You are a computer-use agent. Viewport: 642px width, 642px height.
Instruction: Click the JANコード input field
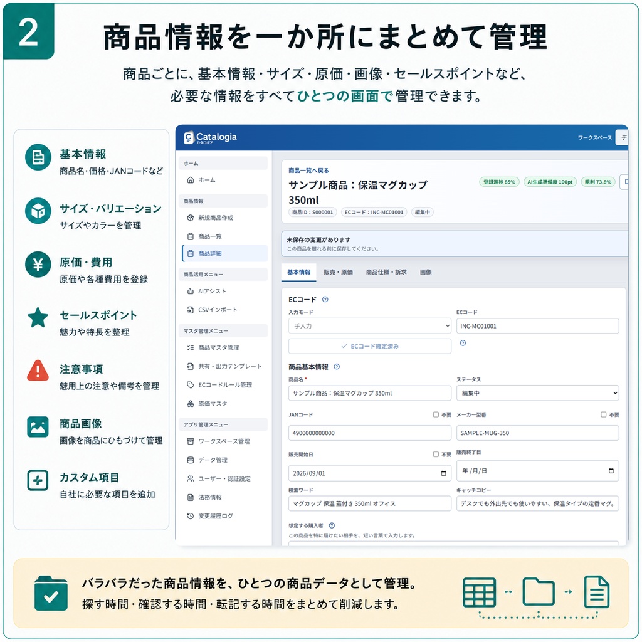pos(370,433)
